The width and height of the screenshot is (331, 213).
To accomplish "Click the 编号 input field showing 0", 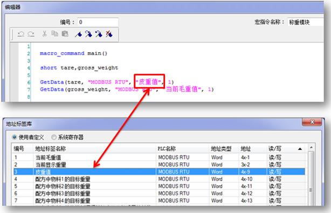I will tap(98, 22).
